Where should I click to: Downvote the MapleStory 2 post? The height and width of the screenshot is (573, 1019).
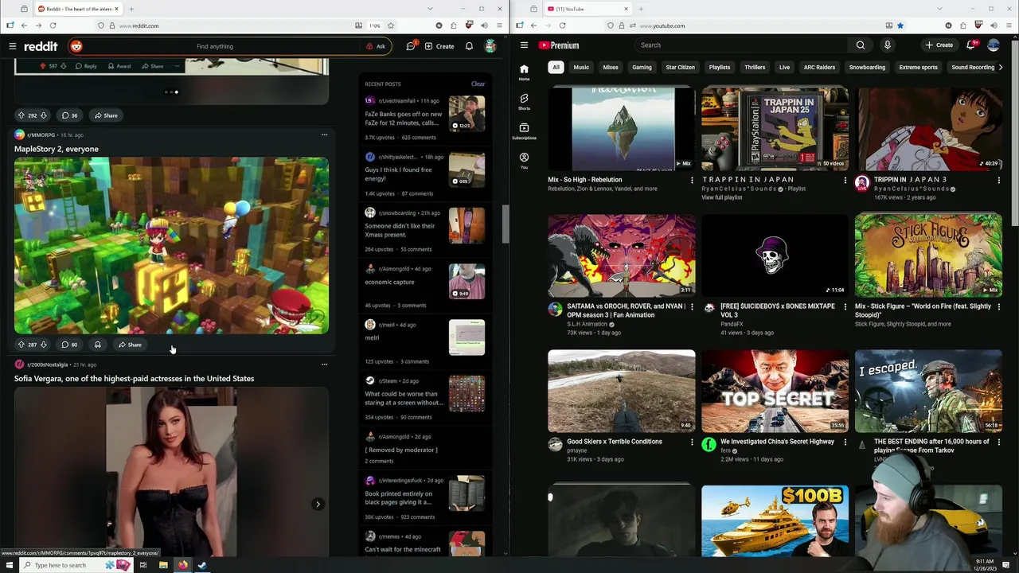click(x=44, y=345)
